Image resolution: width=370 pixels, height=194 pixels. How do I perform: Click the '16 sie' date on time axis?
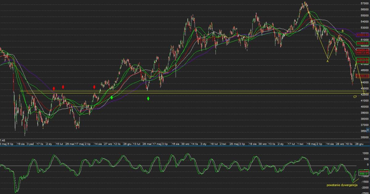coord(176,144)
